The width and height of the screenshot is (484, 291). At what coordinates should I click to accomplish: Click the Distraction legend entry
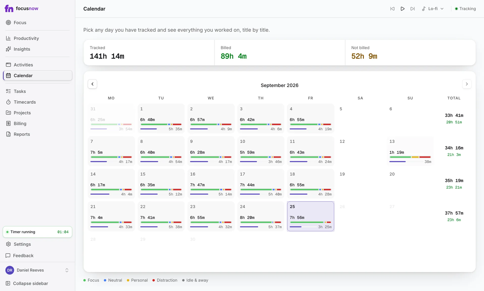(x=165, y=280)
